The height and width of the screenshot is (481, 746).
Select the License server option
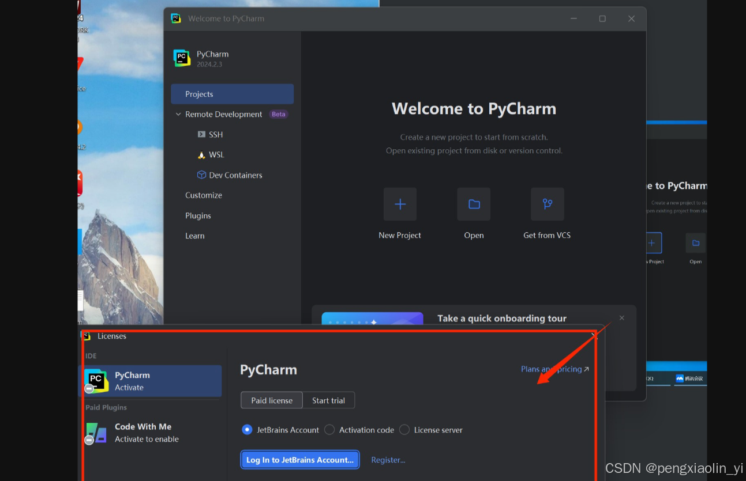click(x=404, y=429)
